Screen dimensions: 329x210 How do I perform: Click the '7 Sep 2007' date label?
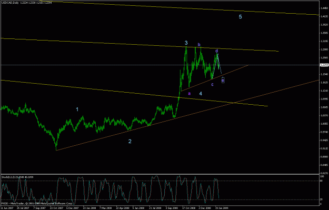coord(40,208)
